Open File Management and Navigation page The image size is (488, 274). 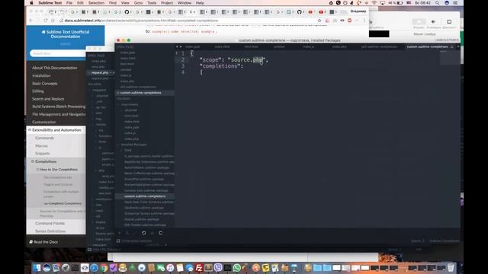(x=59, y=114)
